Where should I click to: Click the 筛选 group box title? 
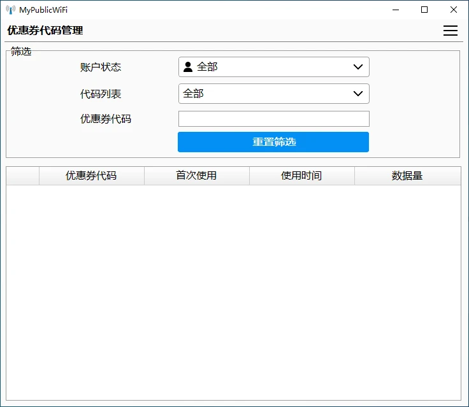tap(21, 52)
